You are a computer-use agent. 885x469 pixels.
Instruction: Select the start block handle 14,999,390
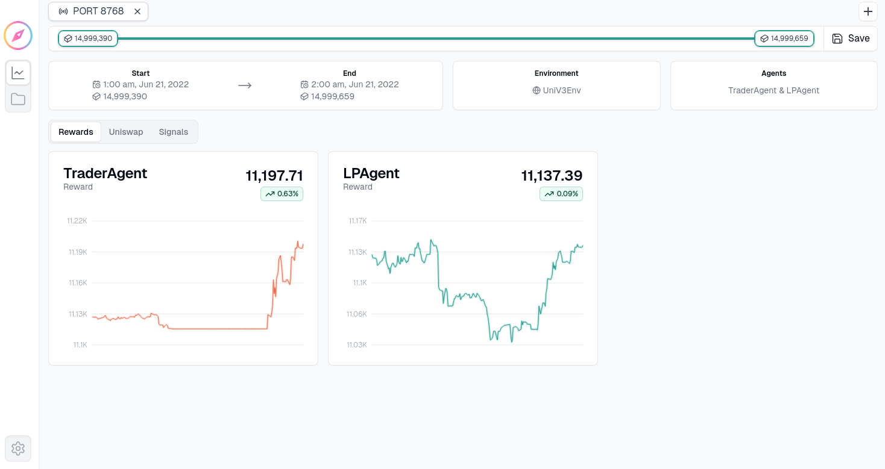[x=88, y=39]
